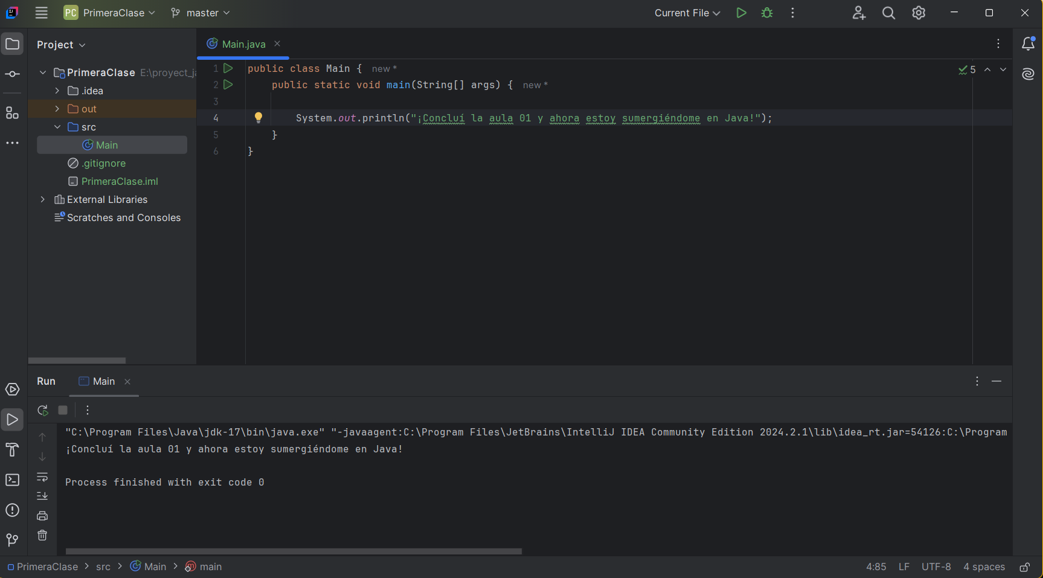Image resolution: width=1043 pixels, height=578 pixels.
Task: Change LF line separator
Action: (x=904, y=567)
